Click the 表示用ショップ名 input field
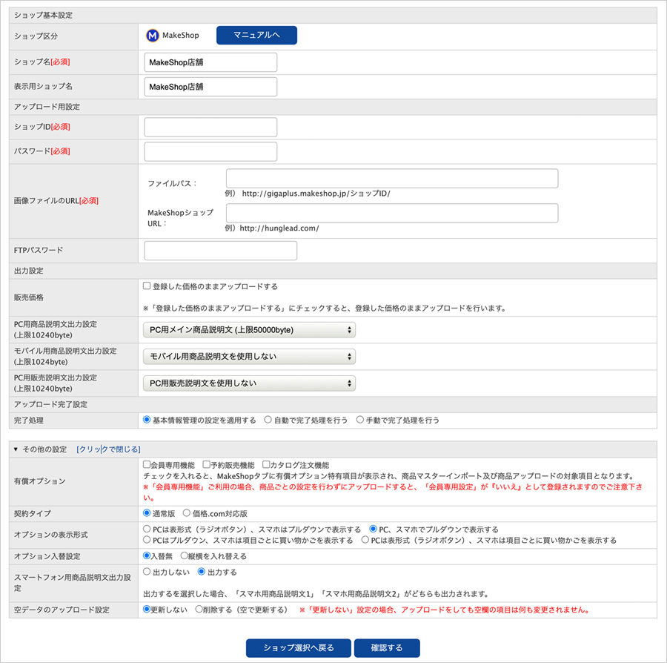 [x=210, y=87]
